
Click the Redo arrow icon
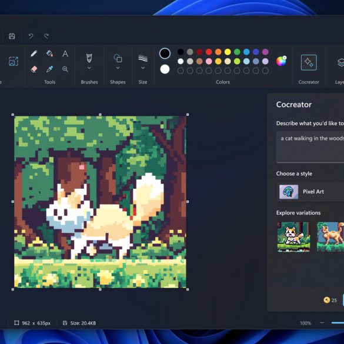coord(46,36)
